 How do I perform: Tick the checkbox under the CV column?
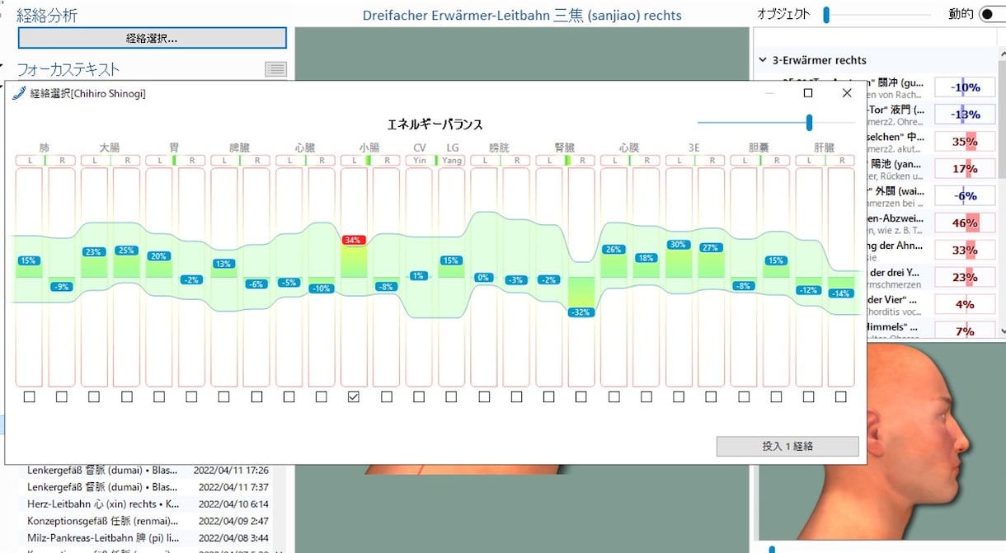pyautogui.click(x=419, y=396)
